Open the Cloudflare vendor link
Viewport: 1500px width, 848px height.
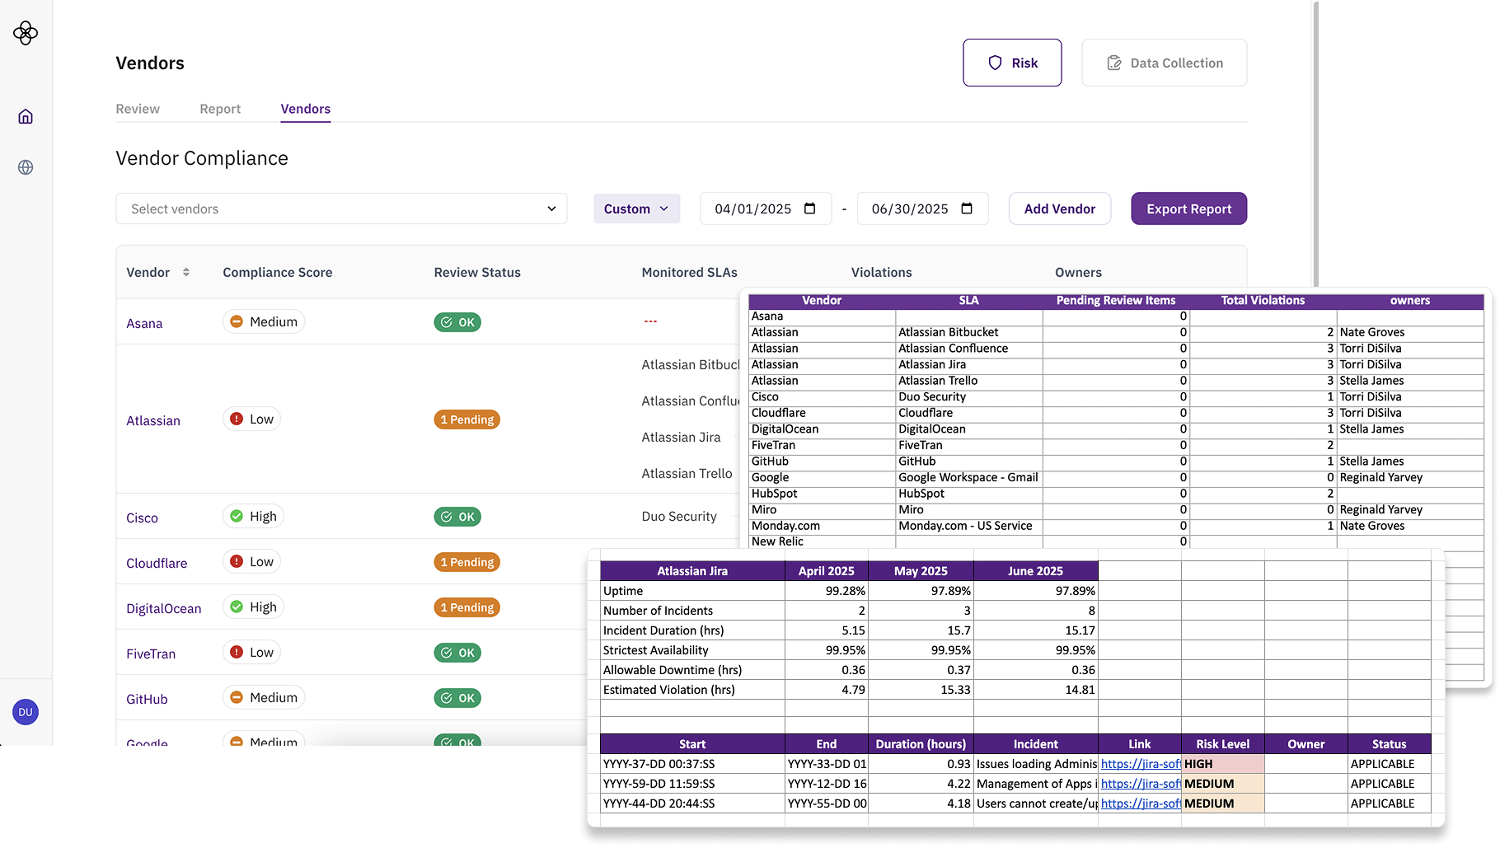coord(157,563)
